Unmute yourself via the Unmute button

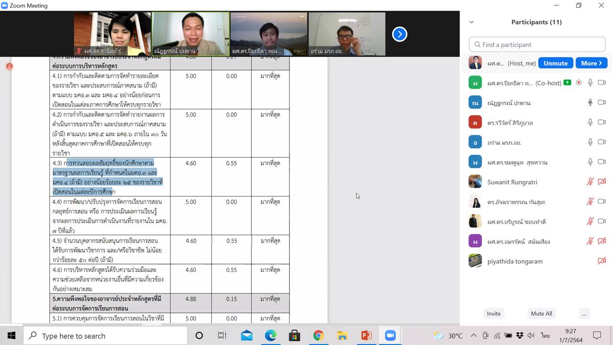pos(556,63)
